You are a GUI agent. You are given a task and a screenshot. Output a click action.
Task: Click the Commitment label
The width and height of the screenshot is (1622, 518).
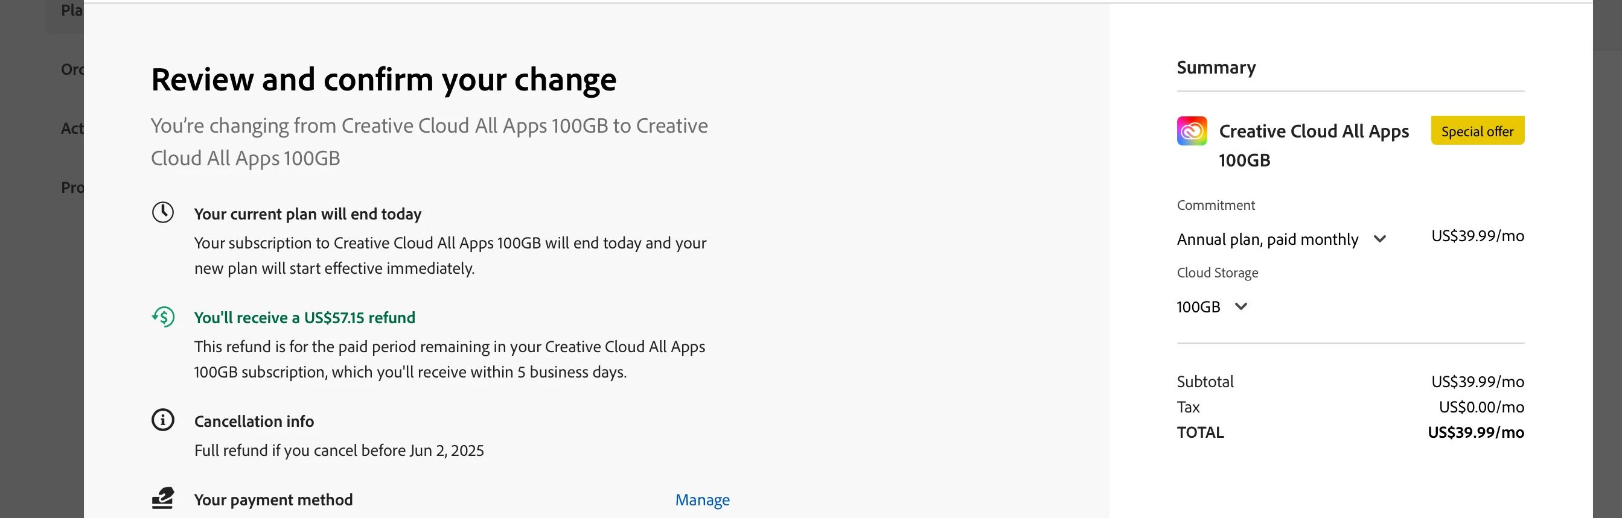pyautogui.click(x=1215, y=205)
